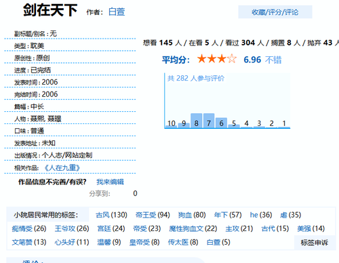Click 想看 145 人 count
Screen dimensions: 339x263
click(162, 43)
